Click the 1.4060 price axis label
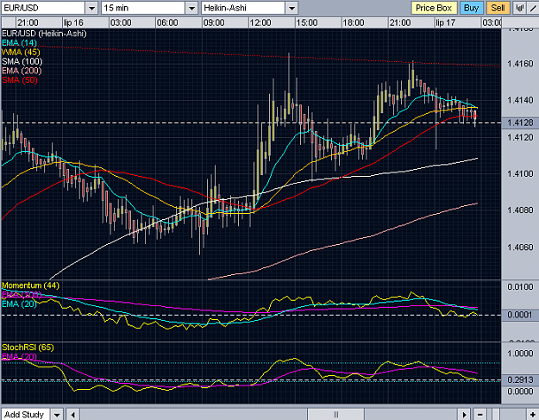The height and width of the screenshot is (420, 539). click(x=520, y=248)
